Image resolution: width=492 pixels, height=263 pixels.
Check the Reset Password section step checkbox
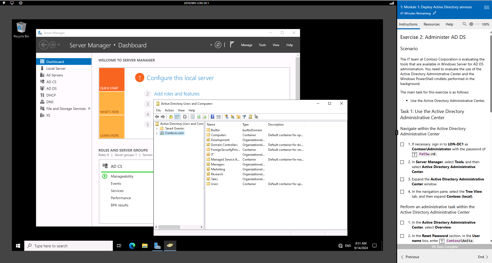pos(402,236)
